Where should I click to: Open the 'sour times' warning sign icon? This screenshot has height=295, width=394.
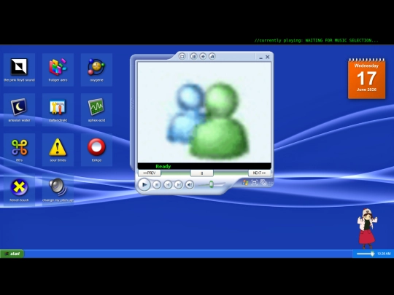coord(58,149)
